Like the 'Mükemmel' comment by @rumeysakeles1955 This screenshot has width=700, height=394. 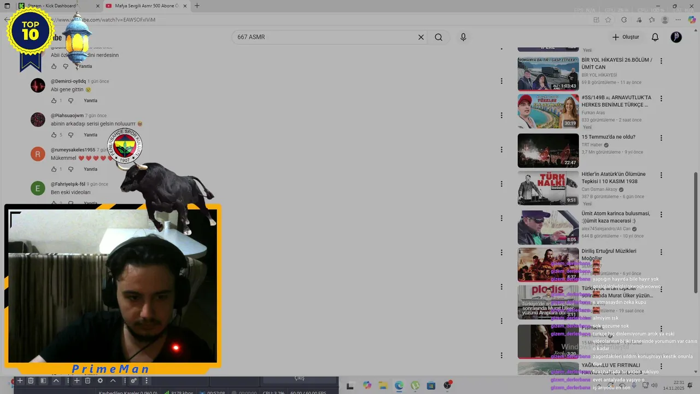point(54,169)
